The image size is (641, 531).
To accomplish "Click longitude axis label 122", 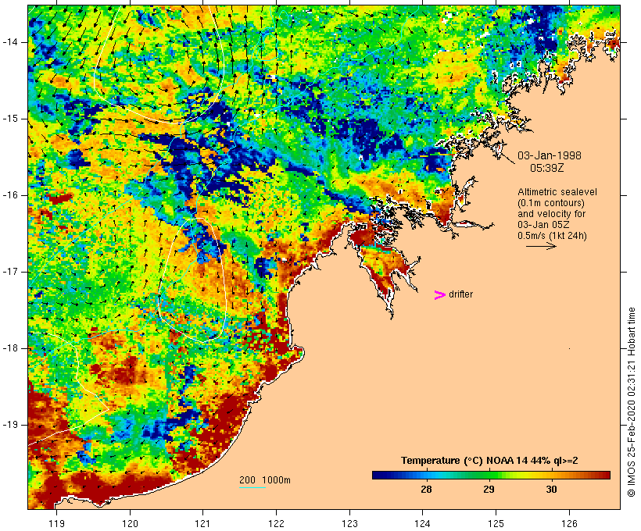I will (276, 523).
